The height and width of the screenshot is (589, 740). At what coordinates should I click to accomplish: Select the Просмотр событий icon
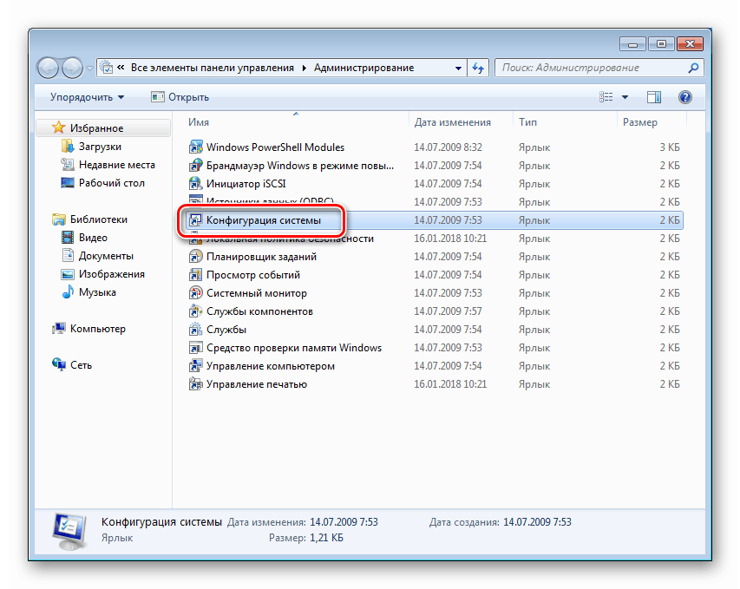tap(195, 275)
